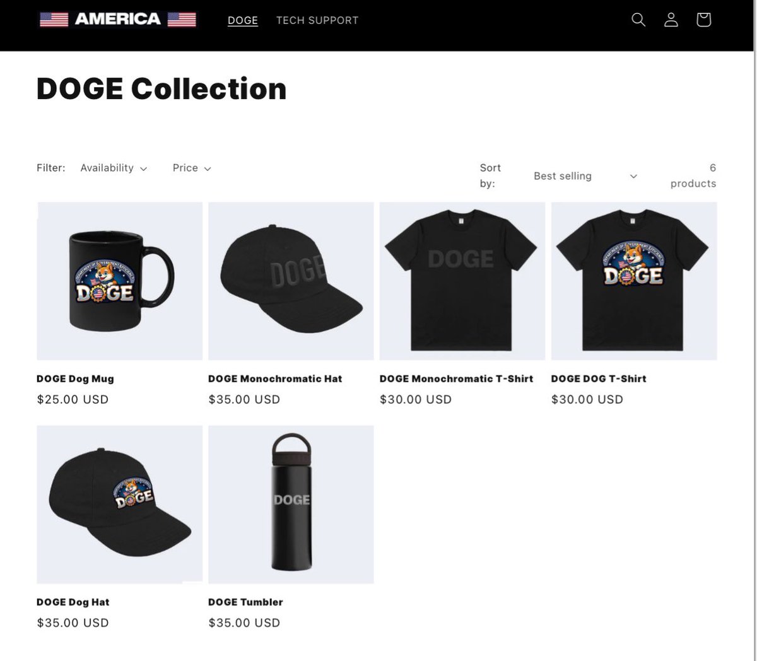Click the DOGE Tumbler $35.00 USD price
This screenshot has height=661, width=757.
[x=244, y=623]
